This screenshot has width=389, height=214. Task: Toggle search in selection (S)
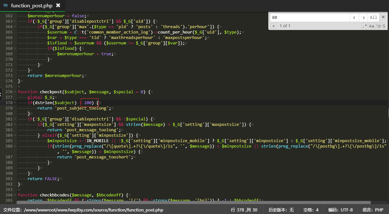384,26
